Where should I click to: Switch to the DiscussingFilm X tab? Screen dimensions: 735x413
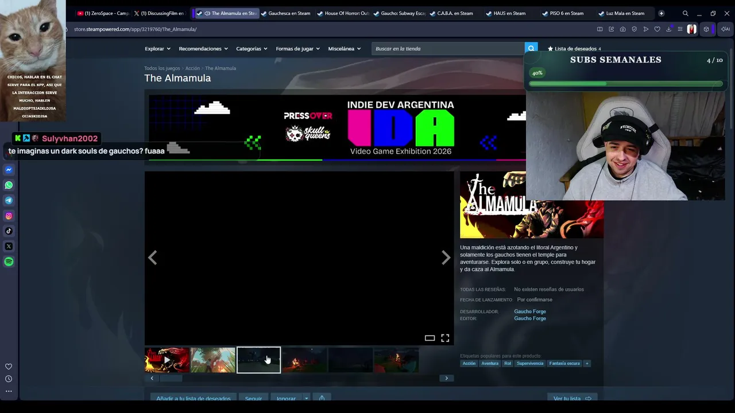pos(159,13)
